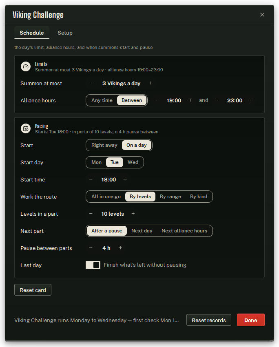Decrease Pause between parts
The width and height of the screenshot is (279, 347).
click(x=91, y=248)
